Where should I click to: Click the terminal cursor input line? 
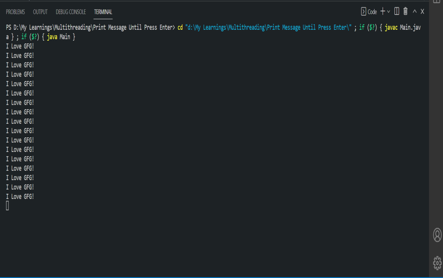tap(7, 205)
